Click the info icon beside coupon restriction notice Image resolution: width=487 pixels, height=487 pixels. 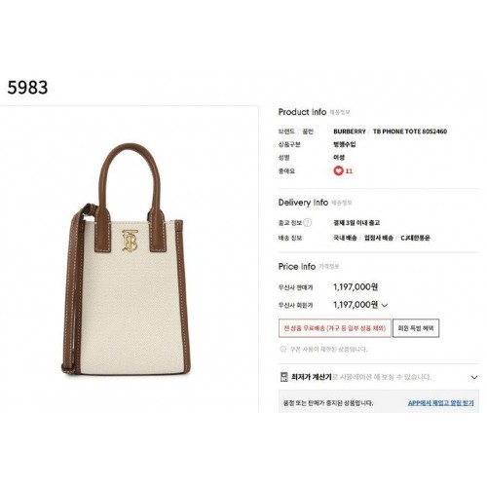[283, 349]
